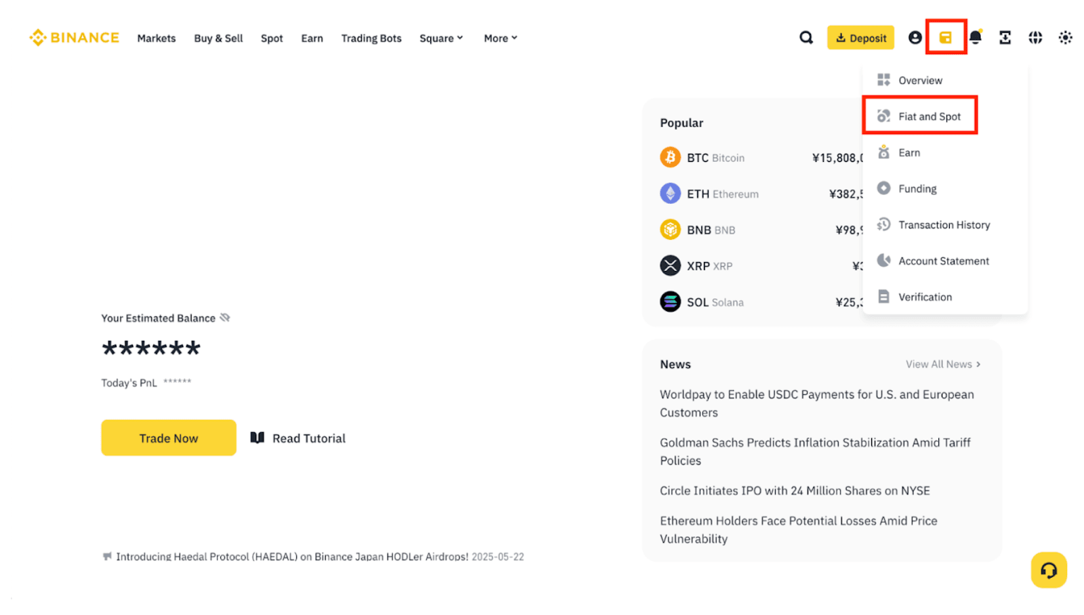Click the download app icon
The width and height of the screenshot is (1084, 615).
(1005, 38)
